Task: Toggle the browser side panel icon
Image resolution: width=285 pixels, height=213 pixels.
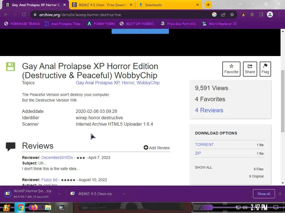Action: click(261, 15)
